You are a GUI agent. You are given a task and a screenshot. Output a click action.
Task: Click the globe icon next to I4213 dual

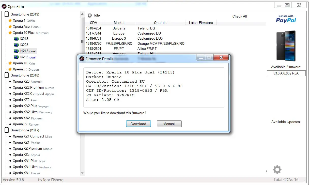click(16, 51)
